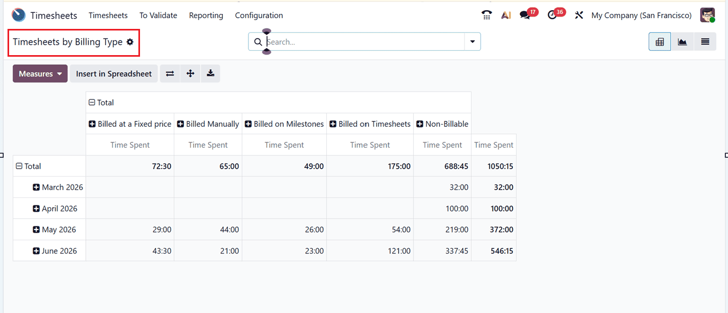Click the Total Billed Manually cell 65:00

(x=208, y=166)
